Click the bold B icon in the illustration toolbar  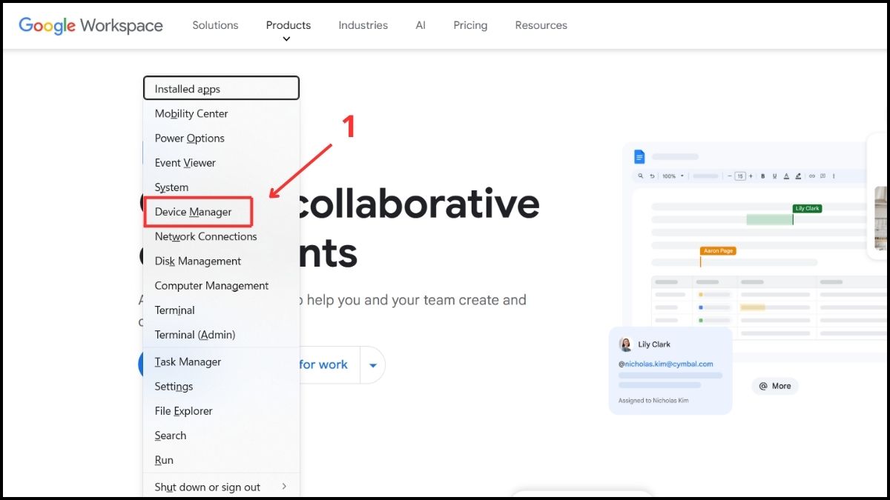pyautogui.click(x=762, y=176)
